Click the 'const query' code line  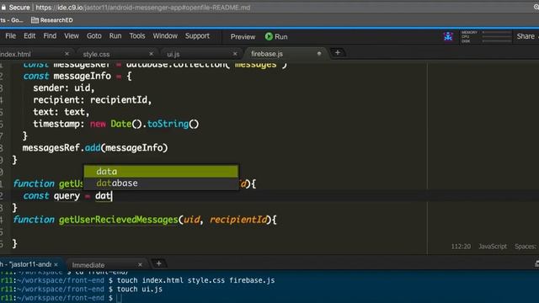pyautogui.click(x=67, y=196)
